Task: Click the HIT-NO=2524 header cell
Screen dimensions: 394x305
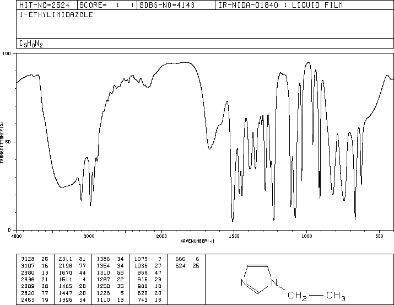Action: (x=47, y=5)
